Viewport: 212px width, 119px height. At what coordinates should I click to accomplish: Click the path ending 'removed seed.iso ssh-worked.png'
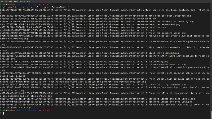(117, 24)
